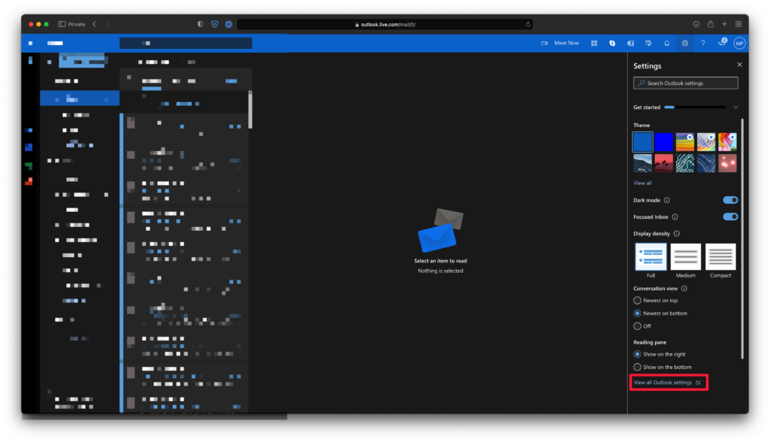This screenshot has height=442, width=770.
Task: Open View all Outlook settings link
Action: [662, 383]
